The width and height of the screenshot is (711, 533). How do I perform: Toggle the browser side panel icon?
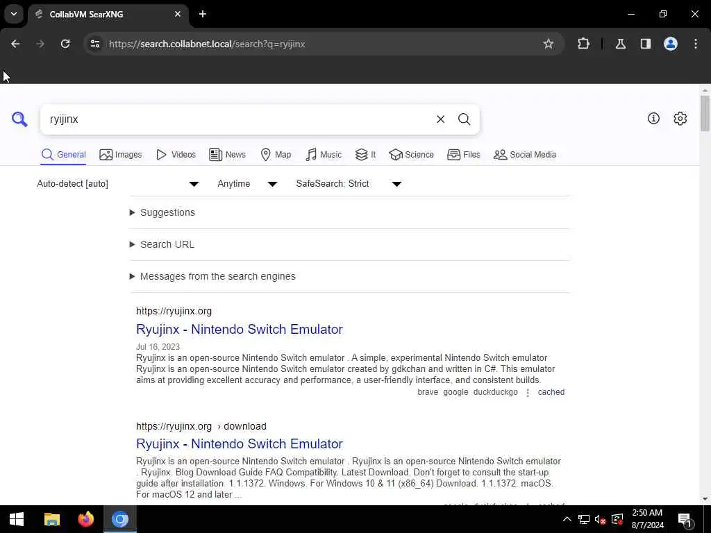(x=646, y=44)
